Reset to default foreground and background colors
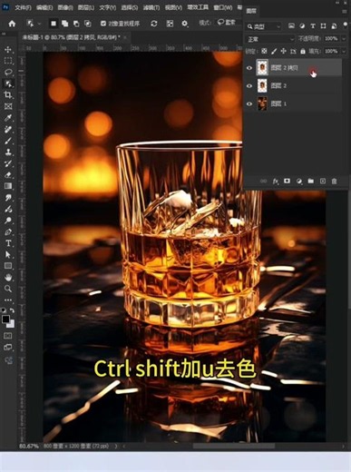This screenshot has height=472, width=351. pos(4,310)
